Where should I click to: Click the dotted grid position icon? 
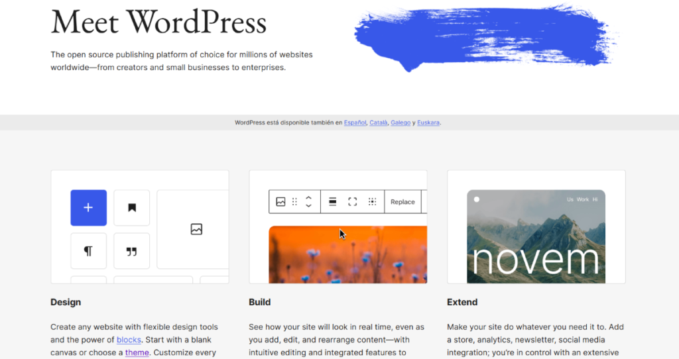(373, 201)
